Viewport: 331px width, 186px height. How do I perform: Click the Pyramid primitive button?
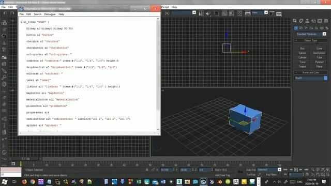pos(319,62)
